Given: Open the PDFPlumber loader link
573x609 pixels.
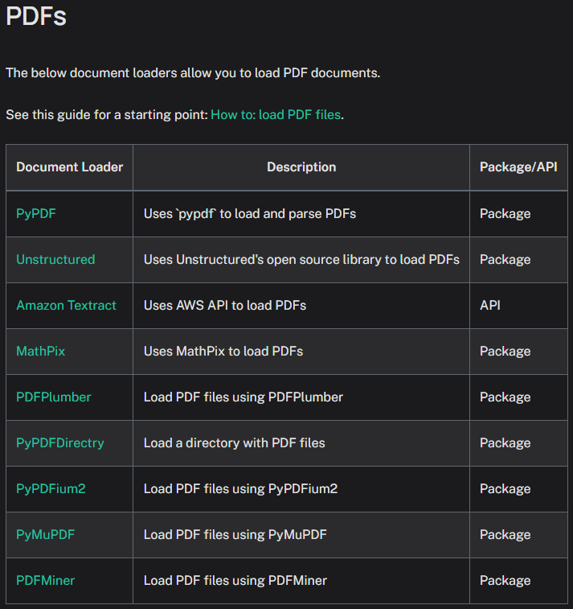Looking at the screenshot, I should (54, 397).
